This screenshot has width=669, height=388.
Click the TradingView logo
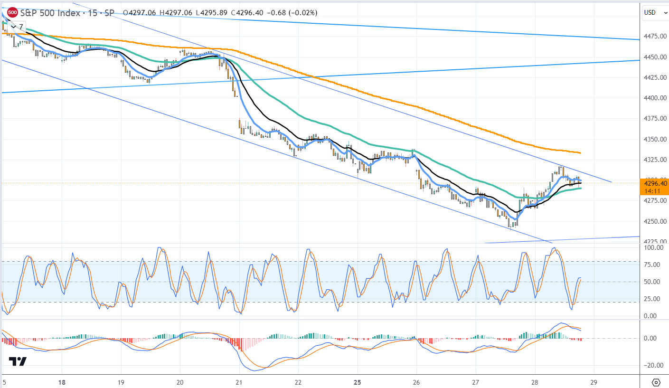[x=18, y=361]
